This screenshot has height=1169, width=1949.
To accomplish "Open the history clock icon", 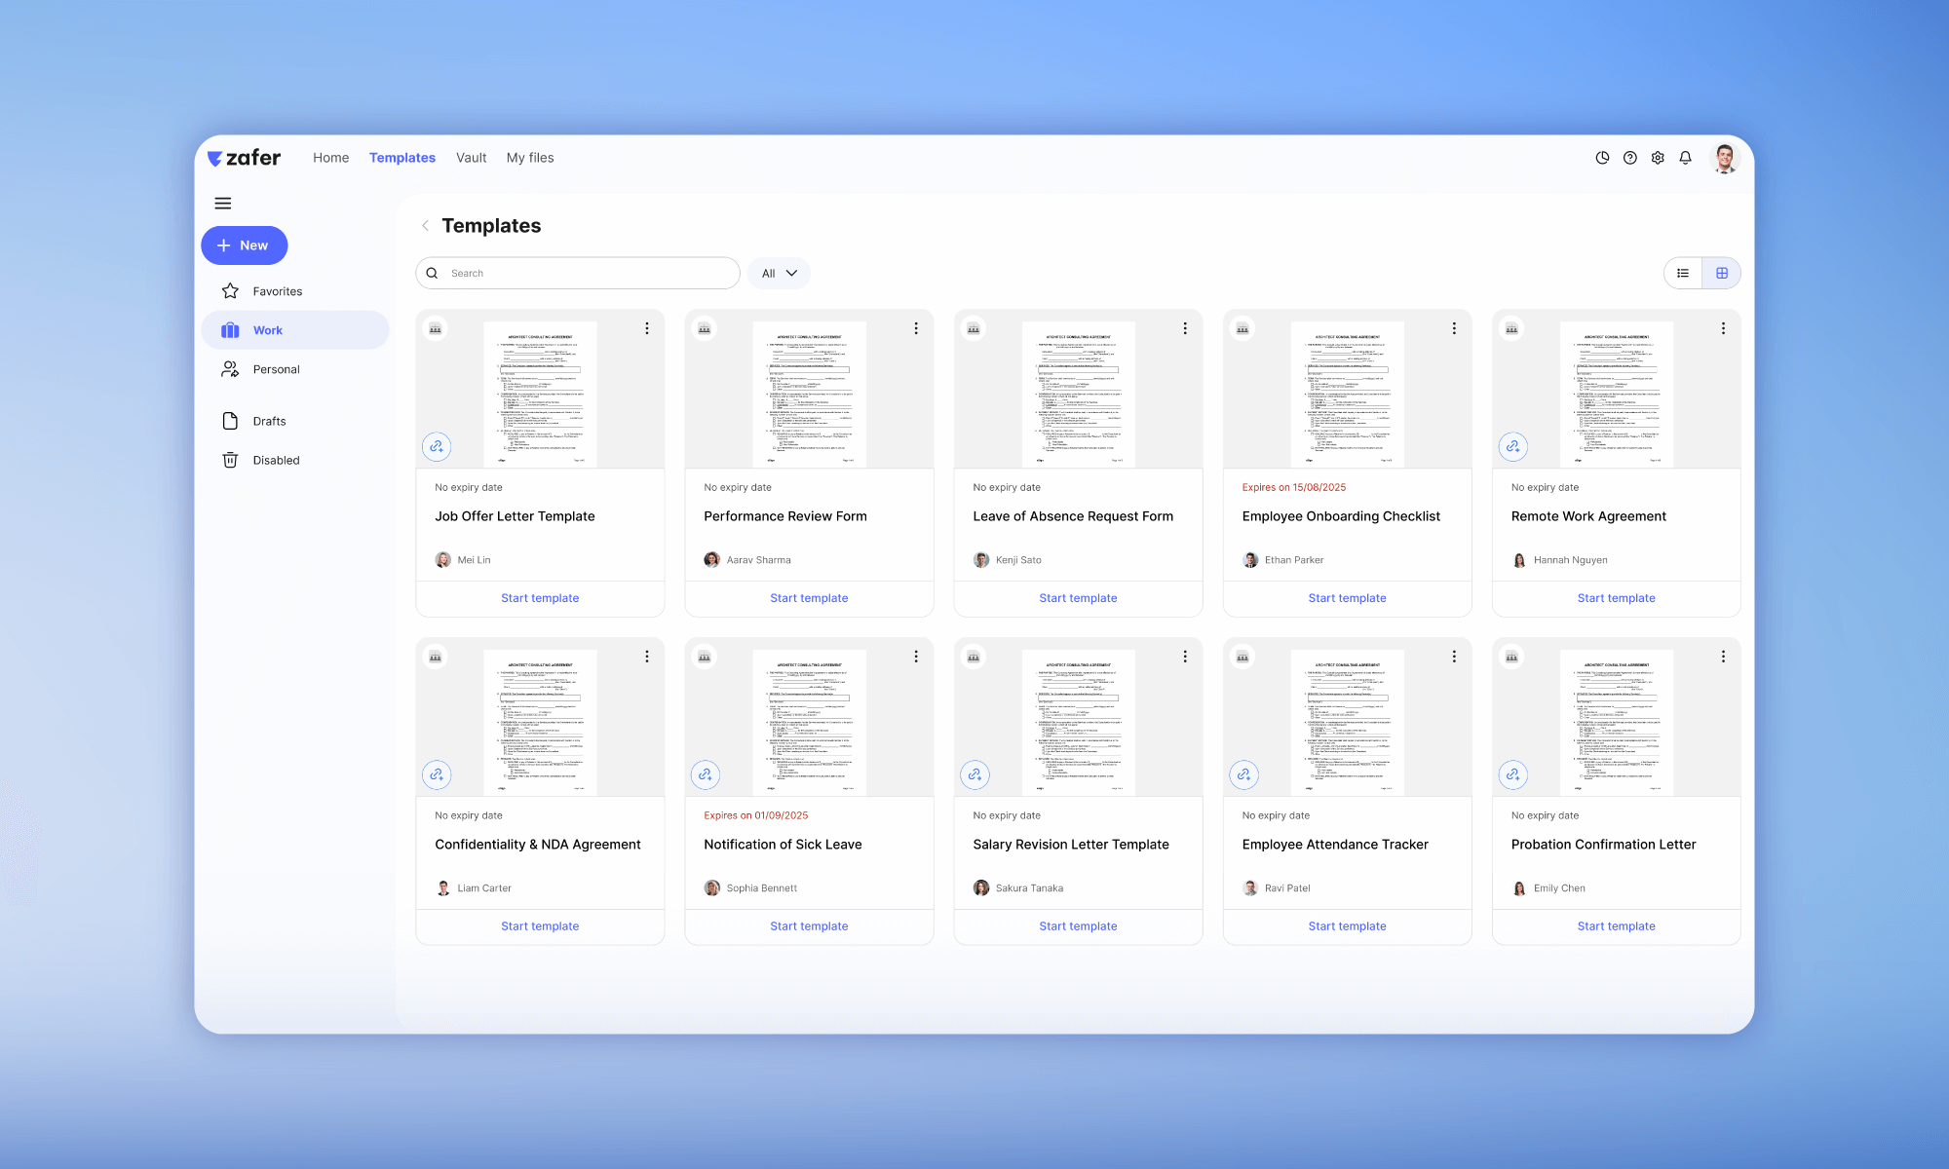I will [x=1602, y=158].
